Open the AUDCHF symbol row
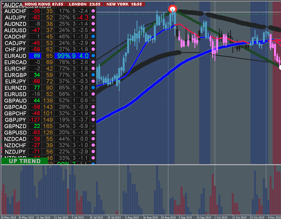281x219 pixels. pyautogui.click(x=15, y=11)
